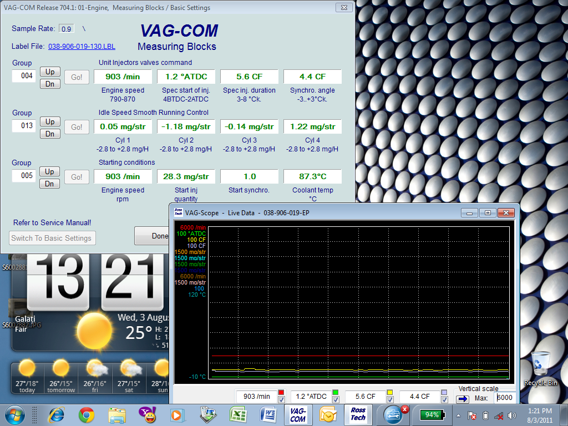Click the blue arrow vertical scale button
This screenshot has width=568, height=426.
pos(463,399)
